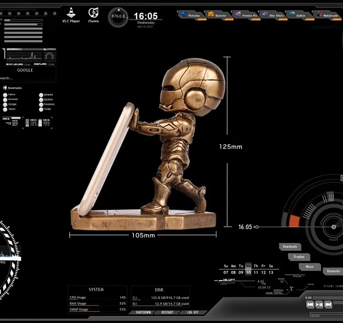Click the RAM Usage 52% row
This screenshot has height=323, width=343.
pyautogui.click(x=97, y=303)
